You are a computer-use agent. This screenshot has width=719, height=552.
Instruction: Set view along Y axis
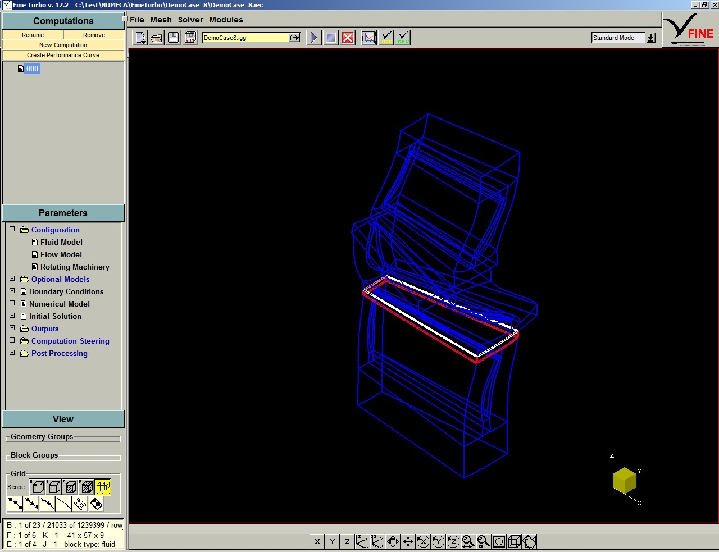point(333,541)
